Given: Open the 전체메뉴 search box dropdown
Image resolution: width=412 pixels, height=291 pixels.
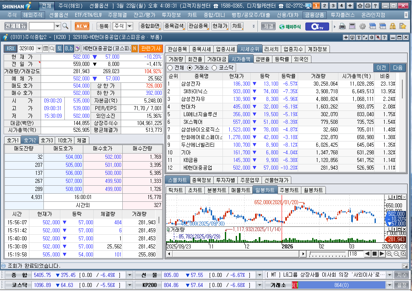Looking at the screenshot, I should click(58, 26).
